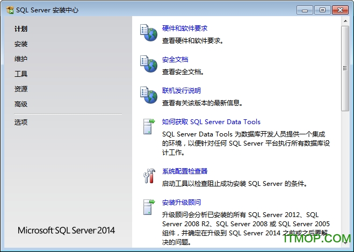Open the 选项 page
The image size is (354, 252).
point(21,122)
